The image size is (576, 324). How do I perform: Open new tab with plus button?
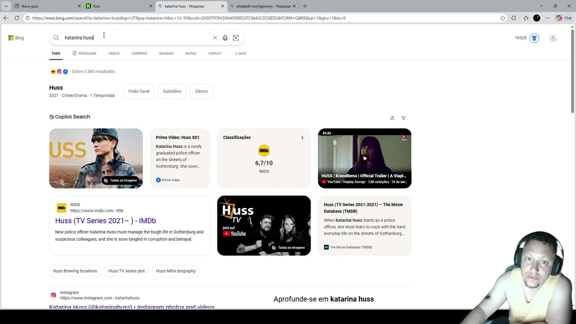pos(305,6)
